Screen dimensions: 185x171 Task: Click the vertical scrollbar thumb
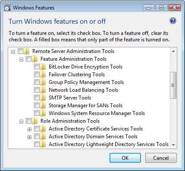(x=173, y=85)
